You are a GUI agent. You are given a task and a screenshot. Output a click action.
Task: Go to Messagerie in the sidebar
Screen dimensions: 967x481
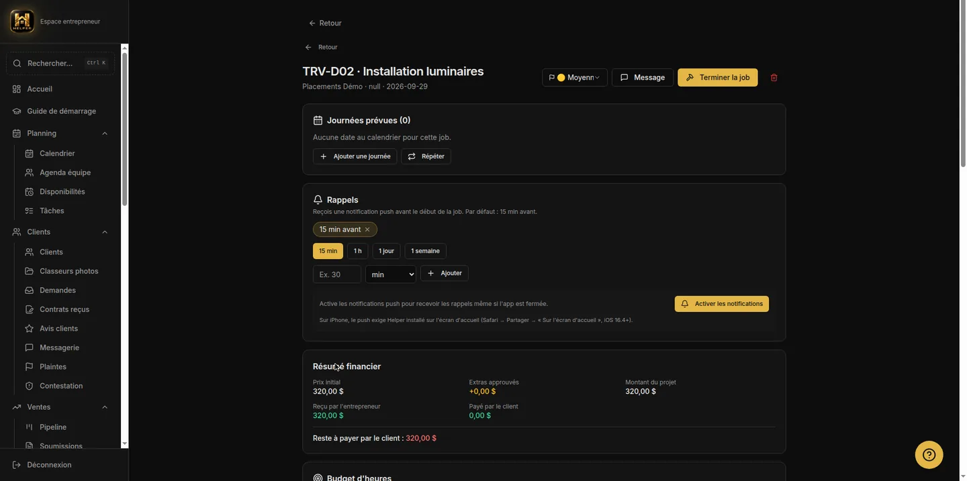point(59,348)
